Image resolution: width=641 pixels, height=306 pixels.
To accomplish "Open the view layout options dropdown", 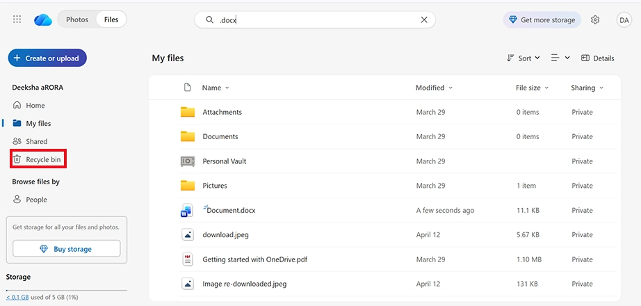I will 560,58.
